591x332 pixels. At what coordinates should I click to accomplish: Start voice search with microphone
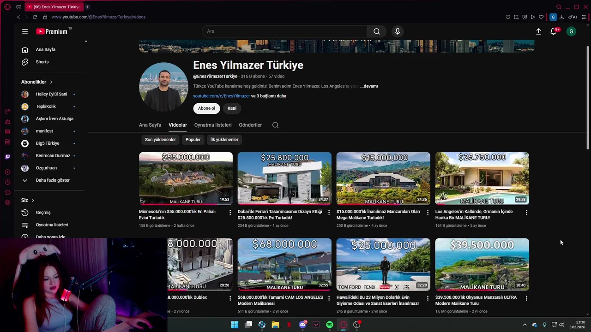[398, 31]
